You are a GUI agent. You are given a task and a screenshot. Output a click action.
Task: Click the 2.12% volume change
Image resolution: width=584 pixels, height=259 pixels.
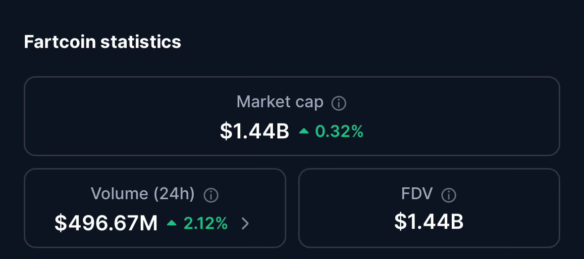(206, 223)
